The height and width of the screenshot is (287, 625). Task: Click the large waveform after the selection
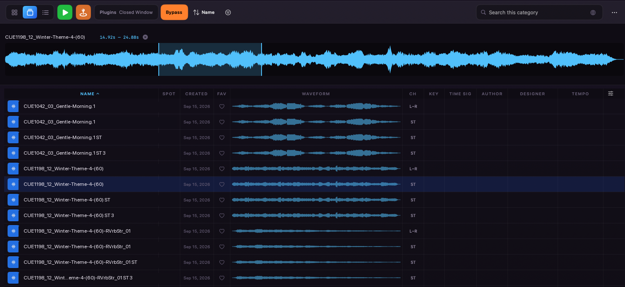click(x=442, y=59)
